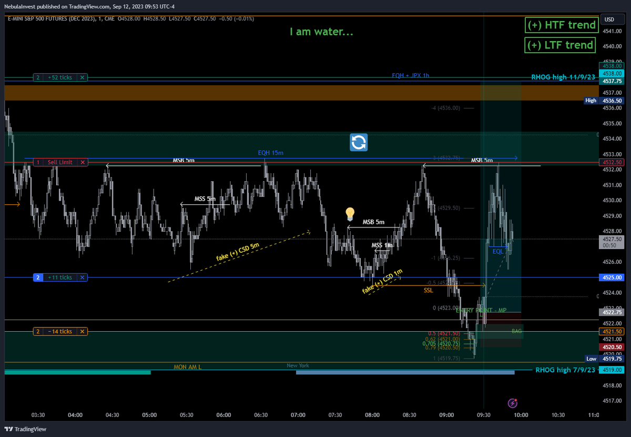Select the Sell Limit order label
The width and height of the screenshot is (631, 437).
click(x=59, y=162)
